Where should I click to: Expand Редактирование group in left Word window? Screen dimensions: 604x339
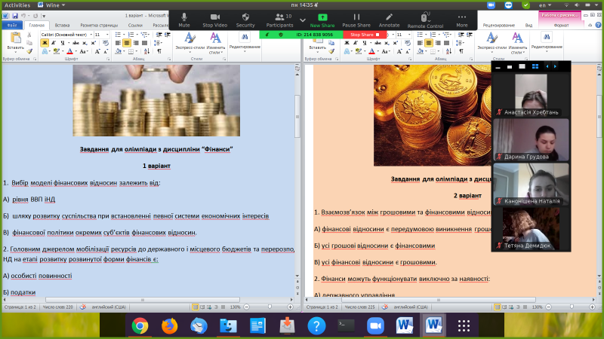pyautogui.click(x=245, y=42)
